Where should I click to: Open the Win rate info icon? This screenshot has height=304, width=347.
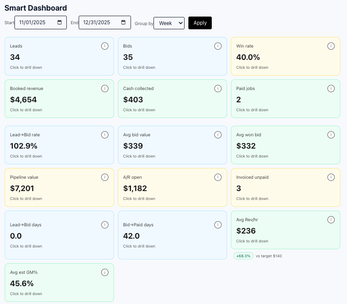coord(331,46)
